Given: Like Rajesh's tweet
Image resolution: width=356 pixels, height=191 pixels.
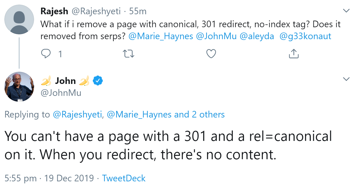Looking at the screenshot, I should 211,53.
